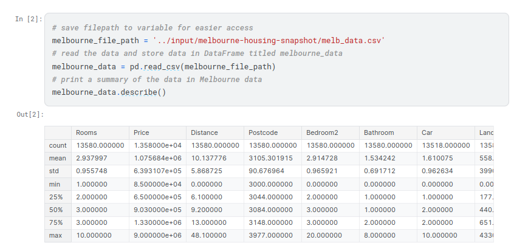Click the mean row label
The width and height of the screenshot is (514, 251).
point(58,159)
